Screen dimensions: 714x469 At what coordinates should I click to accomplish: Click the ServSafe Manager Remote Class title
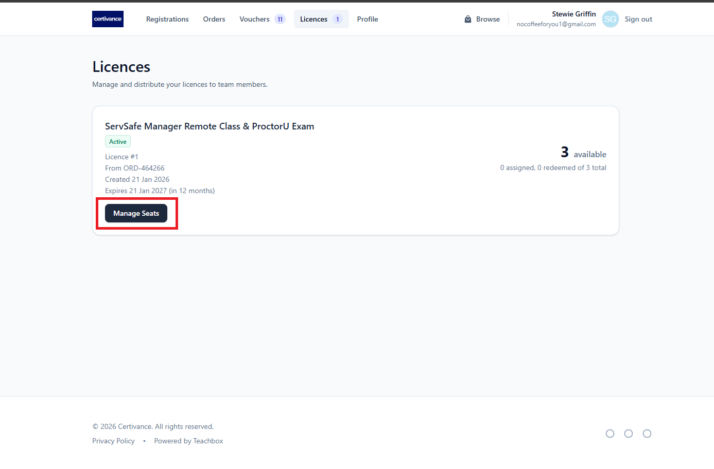pyautogui.click(x=210, y=126)
